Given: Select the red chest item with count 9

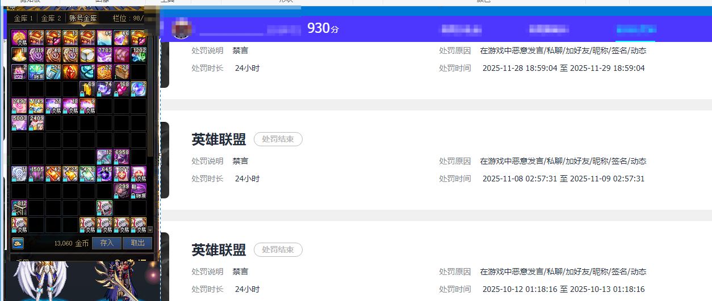Looking at the screenshot, I should click(36, 38).
